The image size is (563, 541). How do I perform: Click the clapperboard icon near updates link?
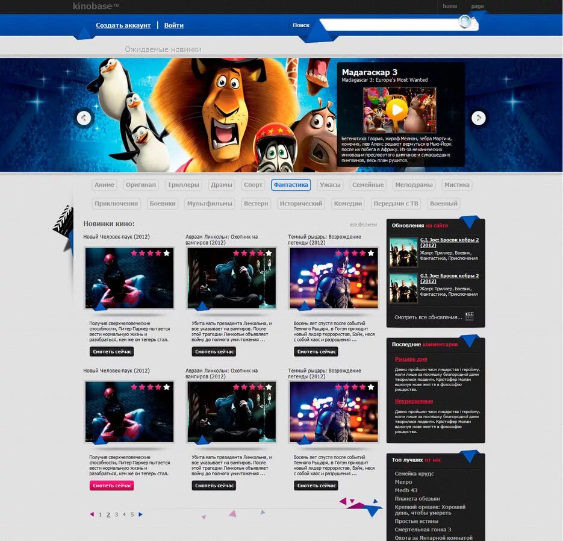pyautogui.click(x=469, y=316)
